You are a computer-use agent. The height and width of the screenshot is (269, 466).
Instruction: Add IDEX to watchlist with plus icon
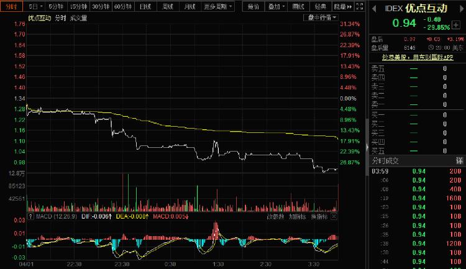click(456, 25)
